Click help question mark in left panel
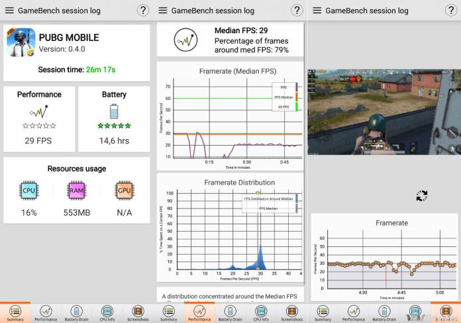The width and height of the screenshot is (461, 323). 143,11
